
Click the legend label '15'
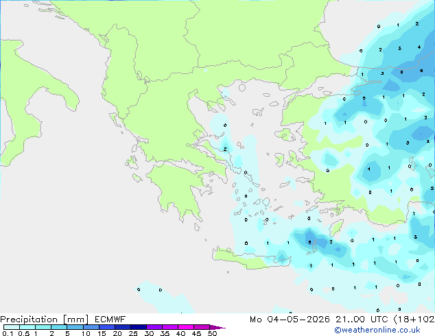[x=102, y=333]
